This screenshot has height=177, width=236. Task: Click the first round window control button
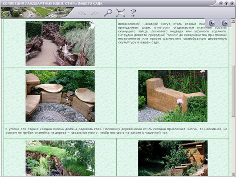click(221, 4)
